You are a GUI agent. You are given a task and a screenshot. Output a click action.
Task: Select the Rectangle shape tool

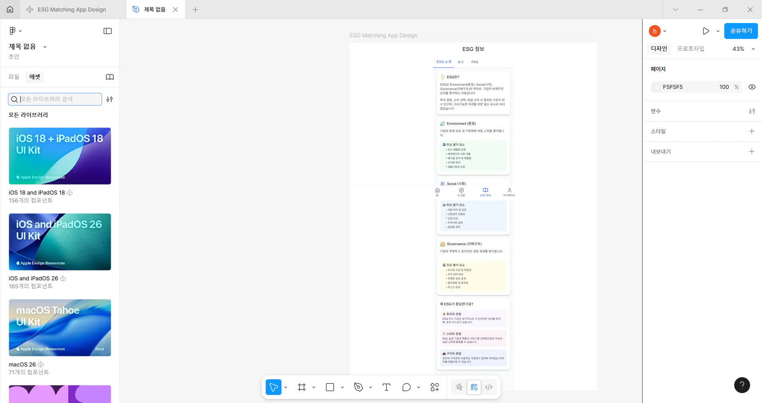coord(330,387)
